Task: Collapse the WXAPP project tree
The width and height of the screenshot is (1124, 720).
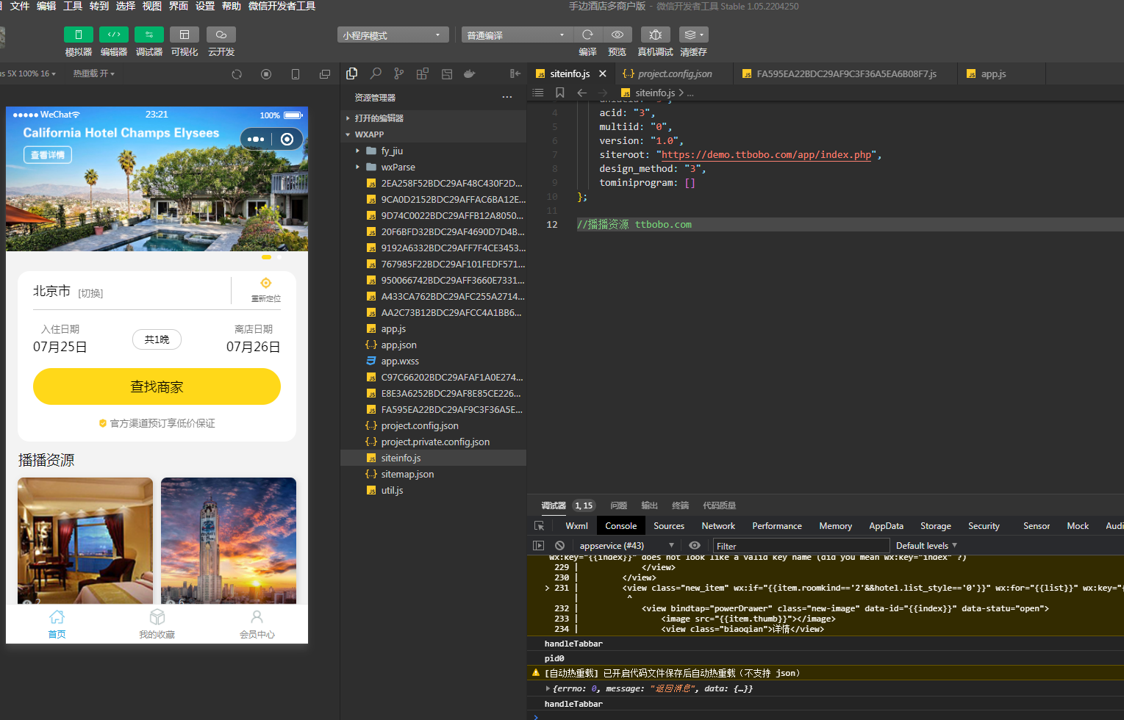Action: (x=434, y=134)
